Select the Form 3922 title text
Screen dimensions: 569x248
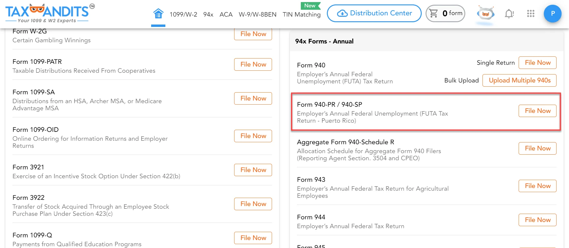(28, 198)
